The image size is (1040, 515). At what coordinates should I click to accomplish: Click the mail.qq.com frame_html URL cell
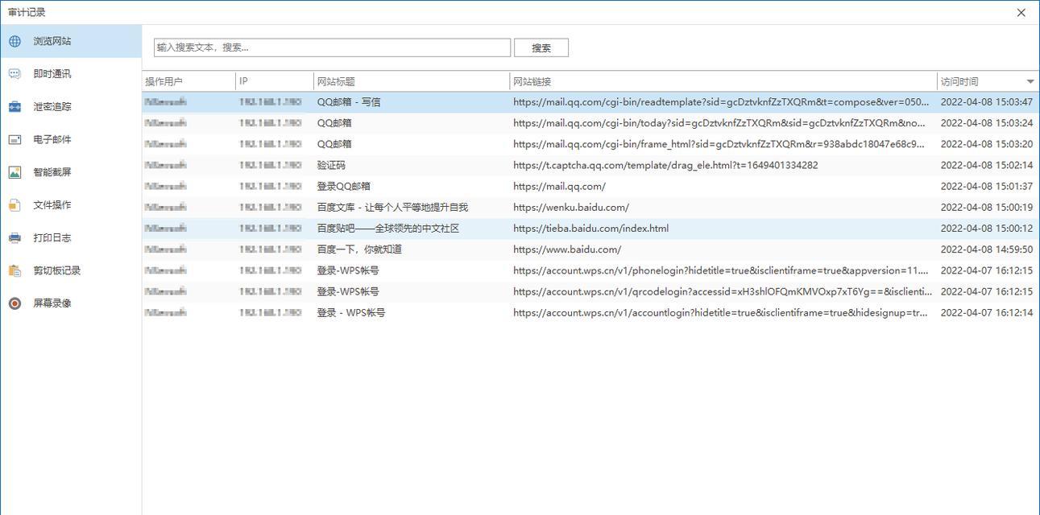(719, 144)
